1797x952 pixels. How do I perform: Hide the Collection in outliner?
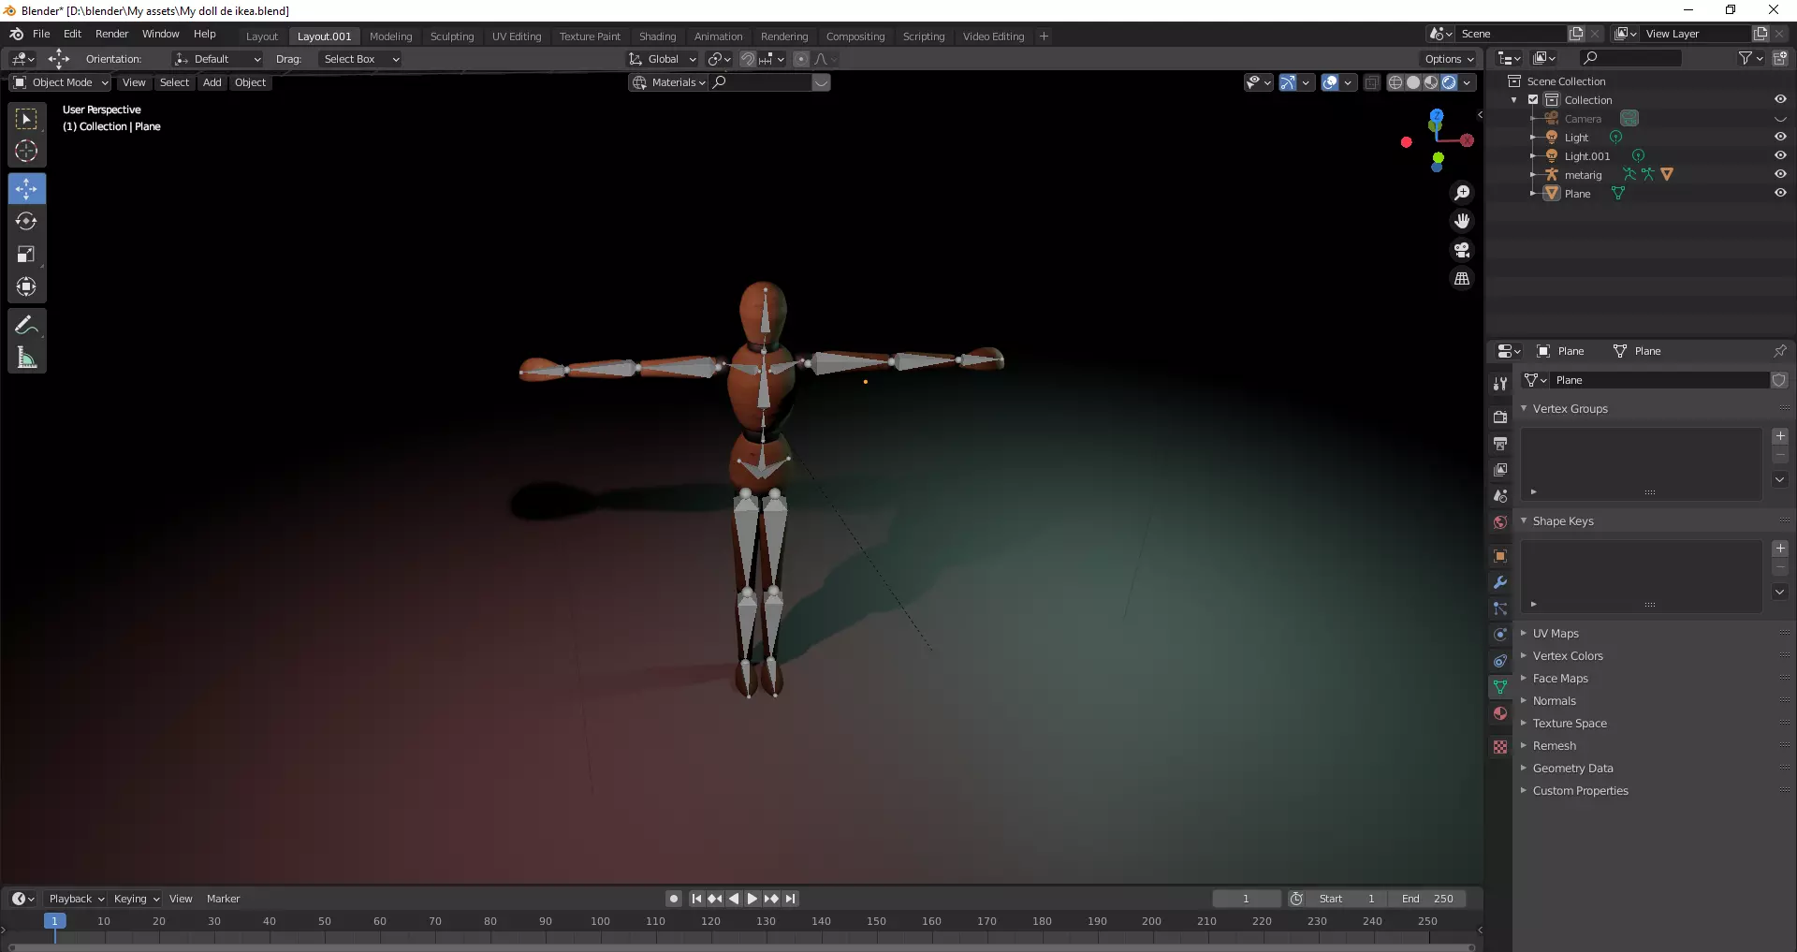(1780, 99)
